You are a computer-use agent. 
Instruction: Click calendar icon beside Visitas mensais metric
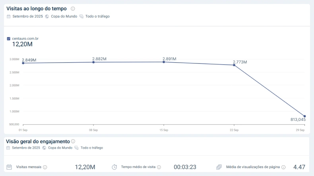click(x=9, y=167)
